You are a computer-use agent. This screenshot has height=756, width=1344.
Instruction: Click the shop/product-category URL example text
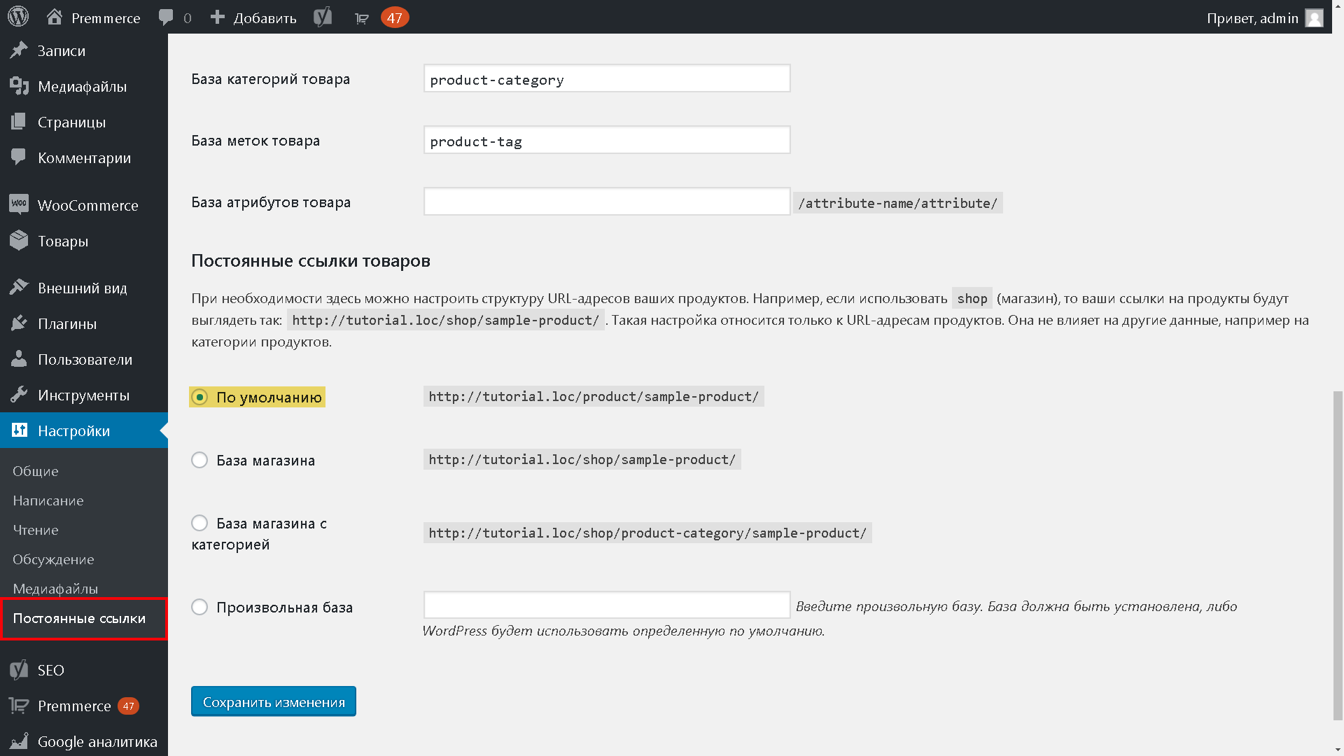(647, 533)
